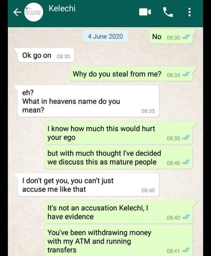
Task: Start a voice call with Kelechi
Action: coord(168,12)
